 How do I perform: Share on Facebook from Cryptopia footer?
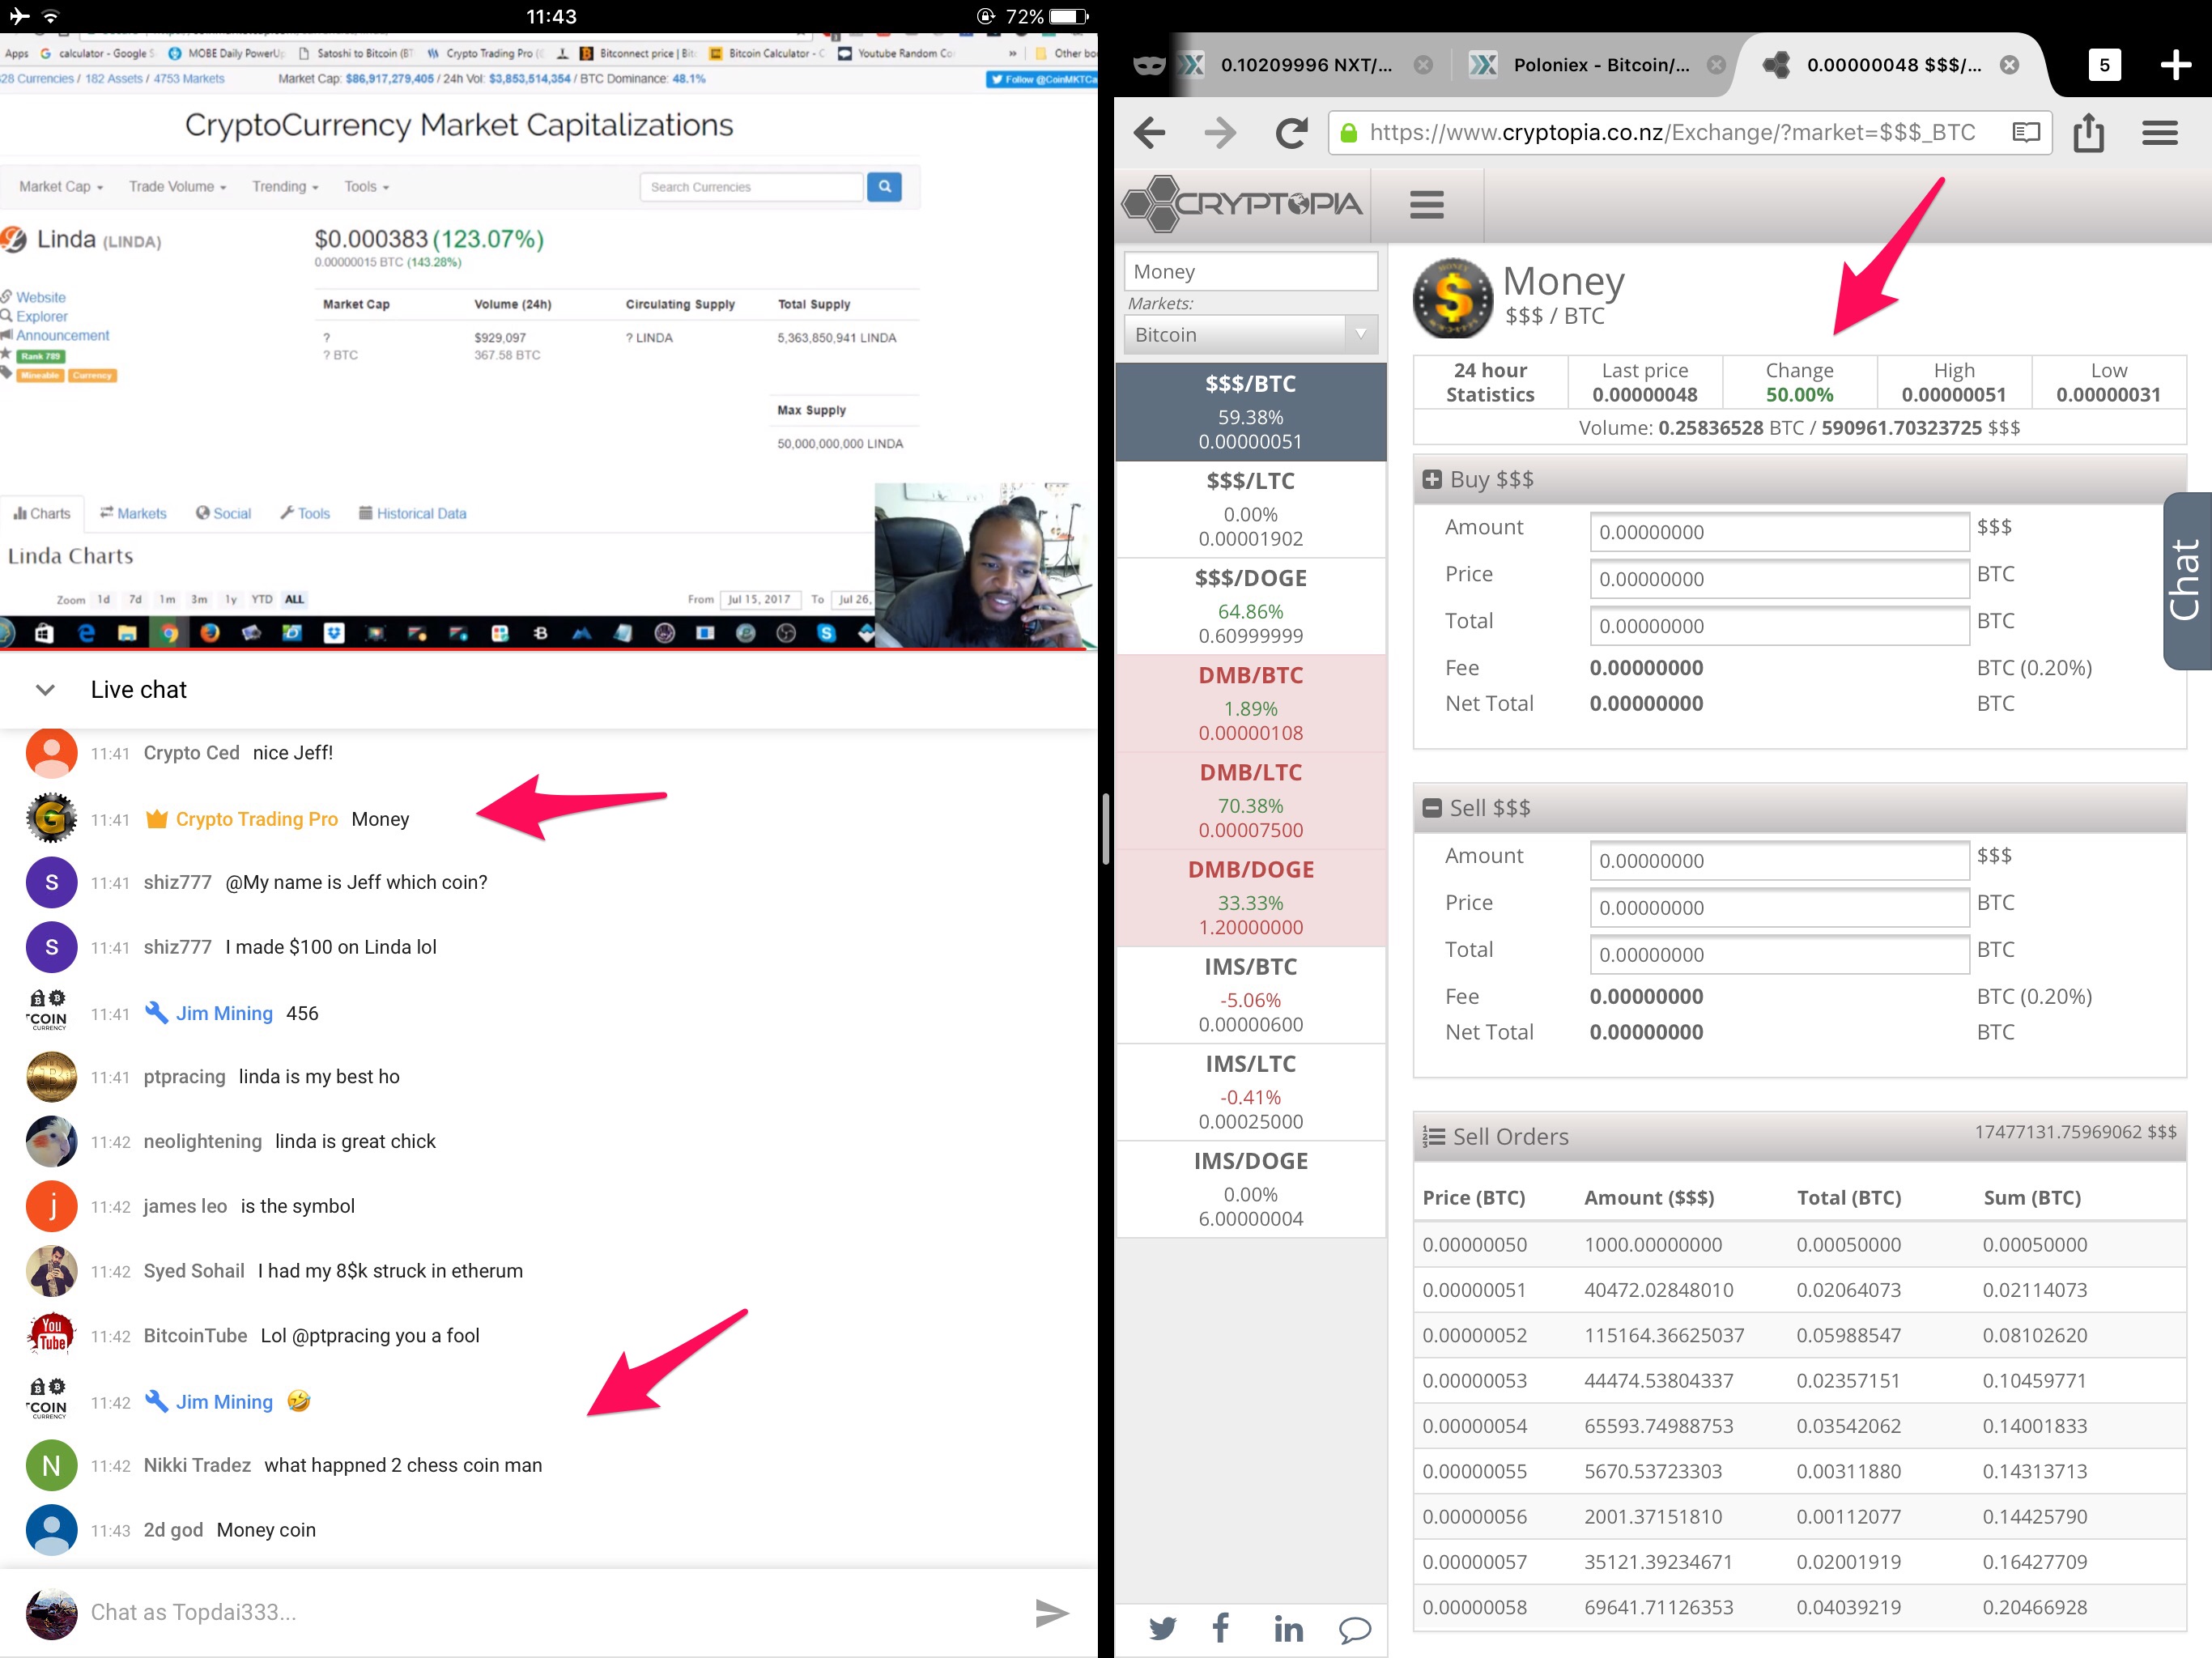1221,1628
